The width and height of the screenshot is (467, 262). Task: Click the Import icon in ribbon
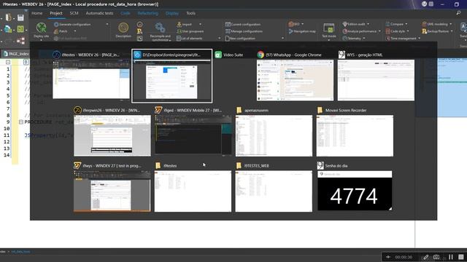click(179, 24)
